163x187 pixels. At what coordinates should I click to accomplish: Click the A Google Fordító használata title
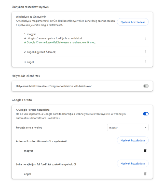point(33,110)
